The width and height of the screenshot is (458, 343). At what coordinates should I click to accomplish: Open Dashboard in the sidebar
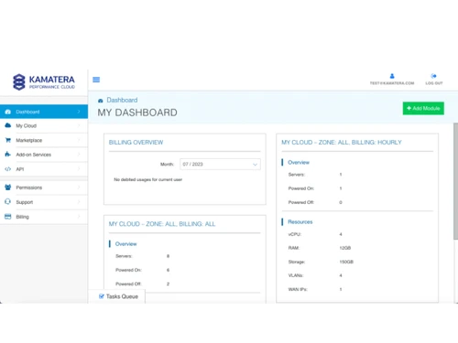pos(44,112)
